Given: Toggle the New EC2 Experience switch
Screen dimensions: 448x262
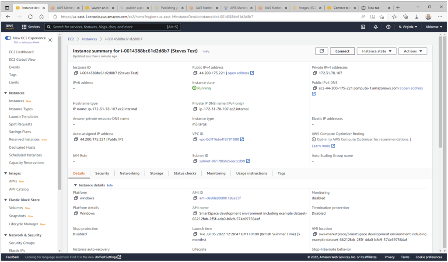Looking at the screenshot, I should (x=8, y=38).
